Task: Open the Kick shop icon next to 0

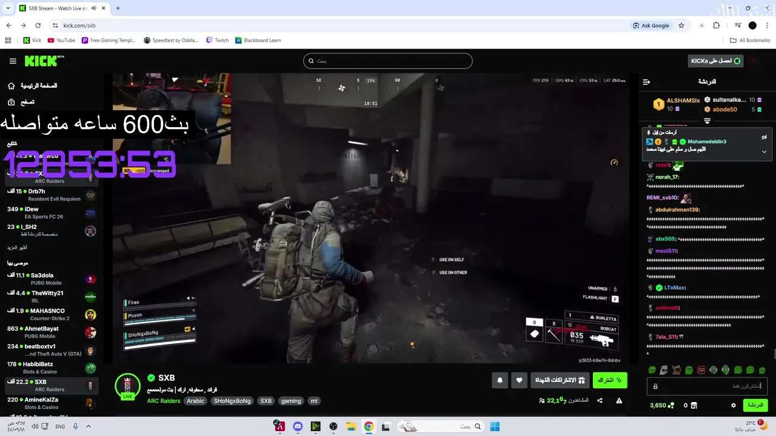Action: 694,405
